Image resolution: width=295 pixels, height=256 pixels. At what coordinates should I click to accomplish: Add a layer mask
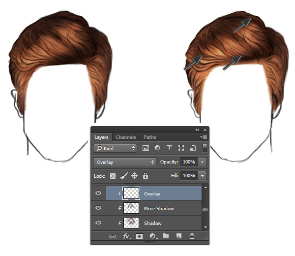(x=139, y=236)
